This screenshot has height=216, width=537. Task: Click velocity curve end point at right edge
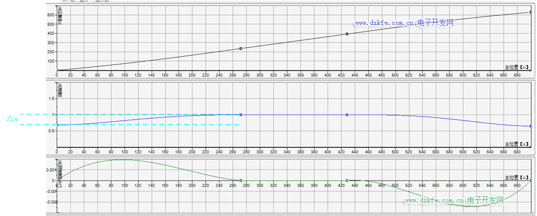click(x=530, y=126)
